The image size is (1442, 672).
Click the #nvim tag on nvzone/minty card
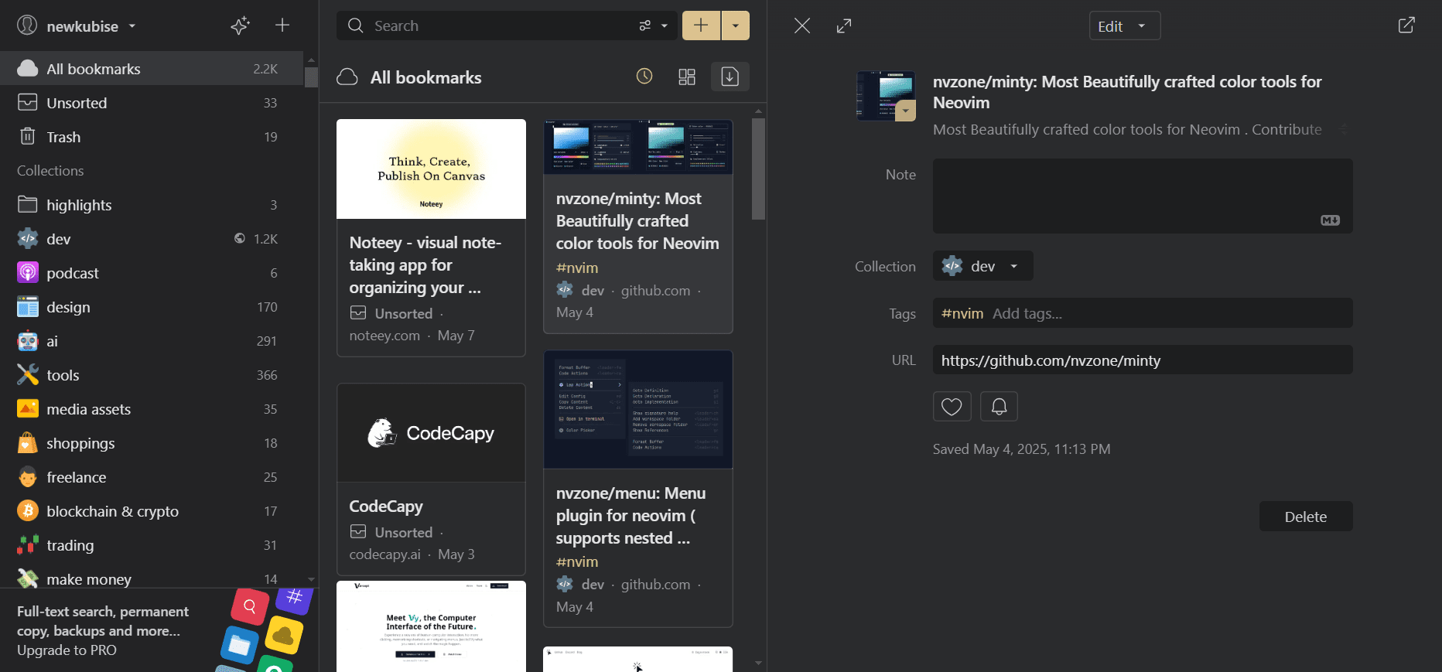577,268
